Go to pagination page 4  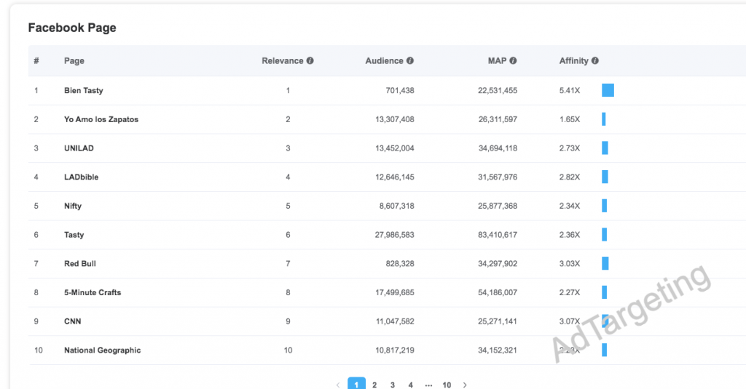(x=411, y=385)
